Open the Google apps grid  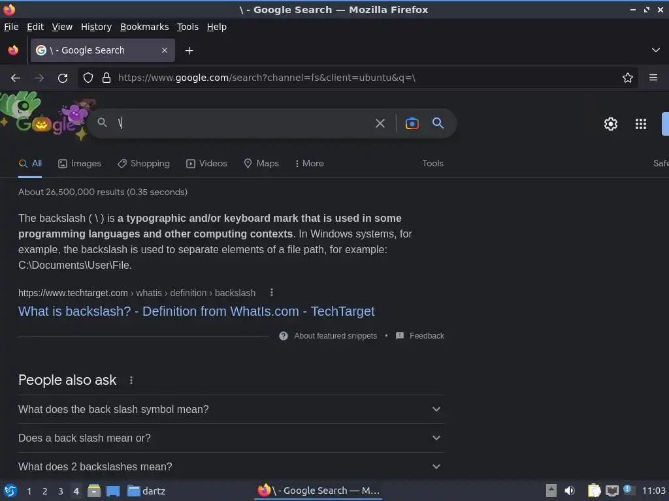pyautogui.click(x=641, y=123)
